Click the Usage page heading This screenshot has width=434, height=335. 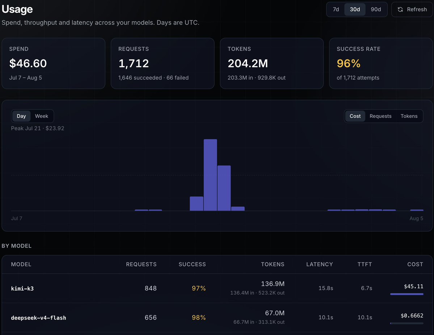pos(17,9)
